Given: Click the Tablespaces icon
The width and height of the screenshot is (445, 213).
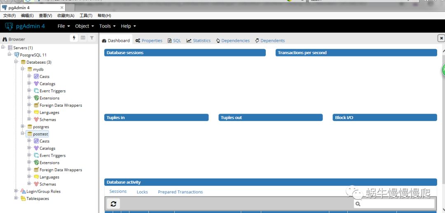Looking at the screenshot, I should (x=23, y=198).
